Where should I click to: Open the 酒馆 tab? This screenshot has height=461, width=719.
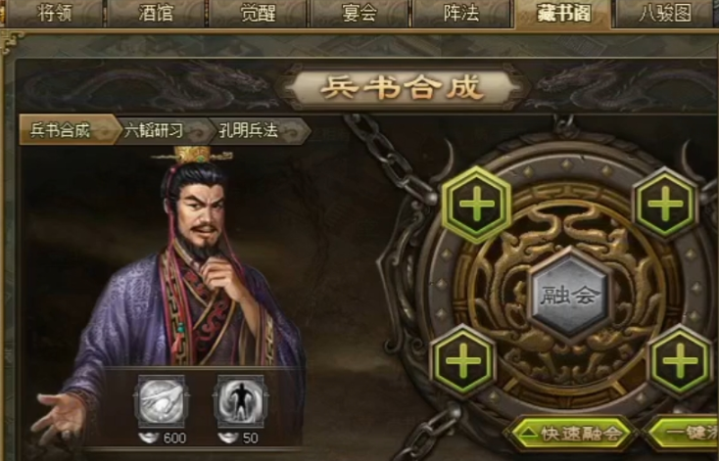click(x=156, y=13)
